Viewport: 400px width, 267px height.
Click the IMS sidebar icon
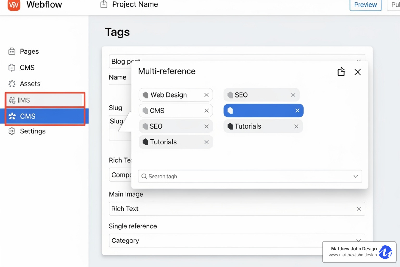coord(12,100)
